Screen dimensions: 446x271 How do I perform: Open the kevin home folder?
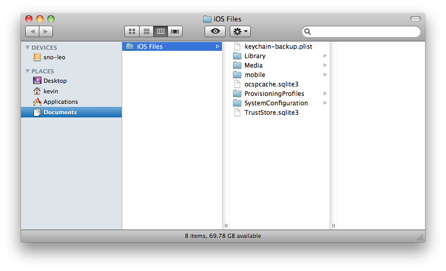click(x=71, y=91)
